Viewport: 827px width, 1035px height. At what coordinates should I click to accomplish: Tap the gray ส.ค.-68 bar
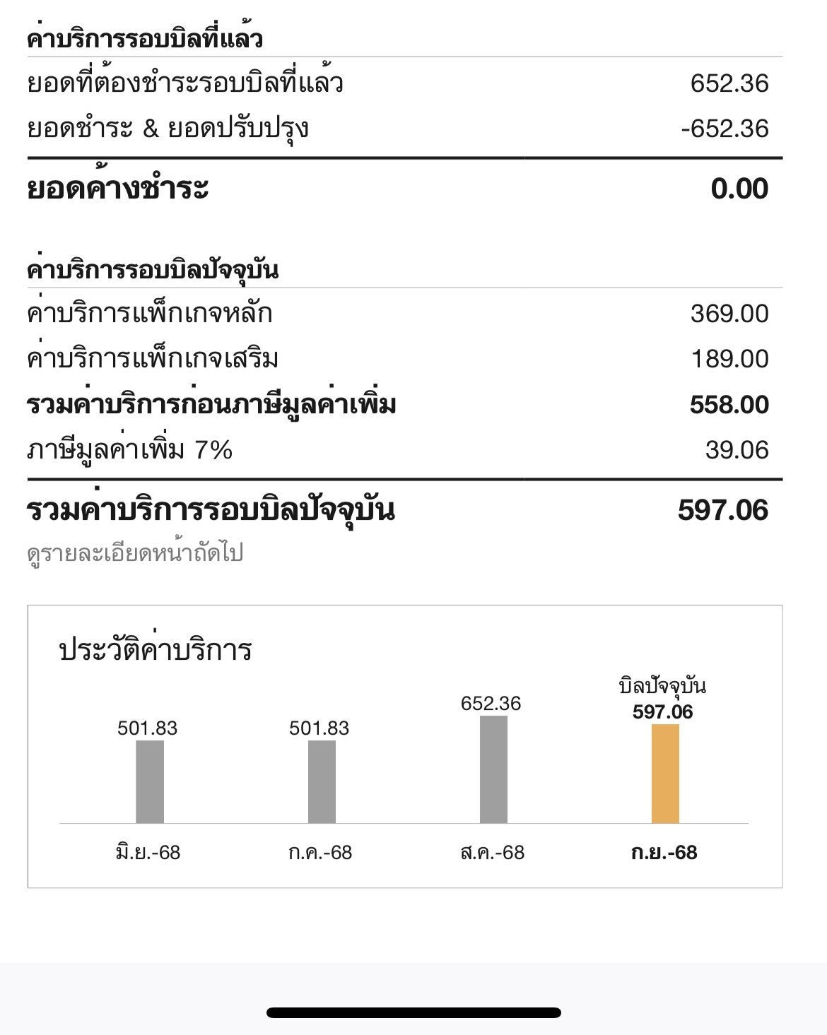[x=493, y=769]
